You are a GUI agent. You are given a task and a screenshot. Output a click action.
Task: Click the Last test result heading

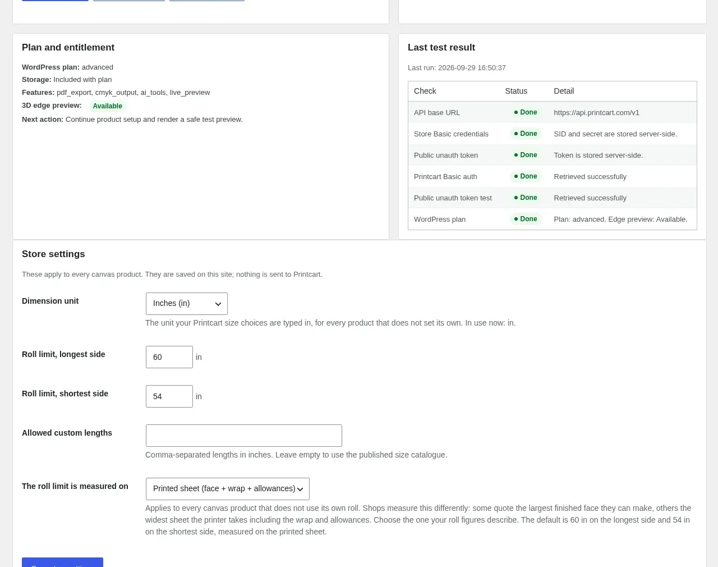point(441,47)
